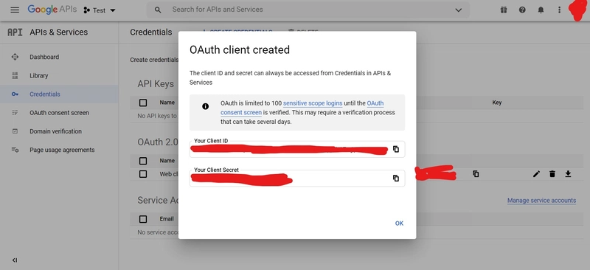Viewport: 590px width, 270px height.
Task: Download the OAuth client JSON
Action: [x=568, y=173]
